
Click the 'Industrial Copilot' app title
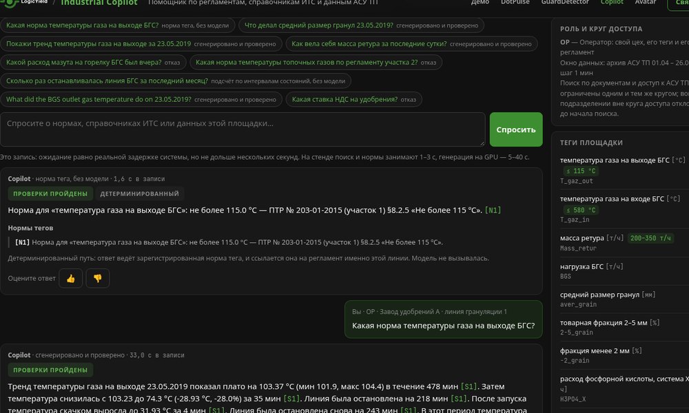coord(99,3)
